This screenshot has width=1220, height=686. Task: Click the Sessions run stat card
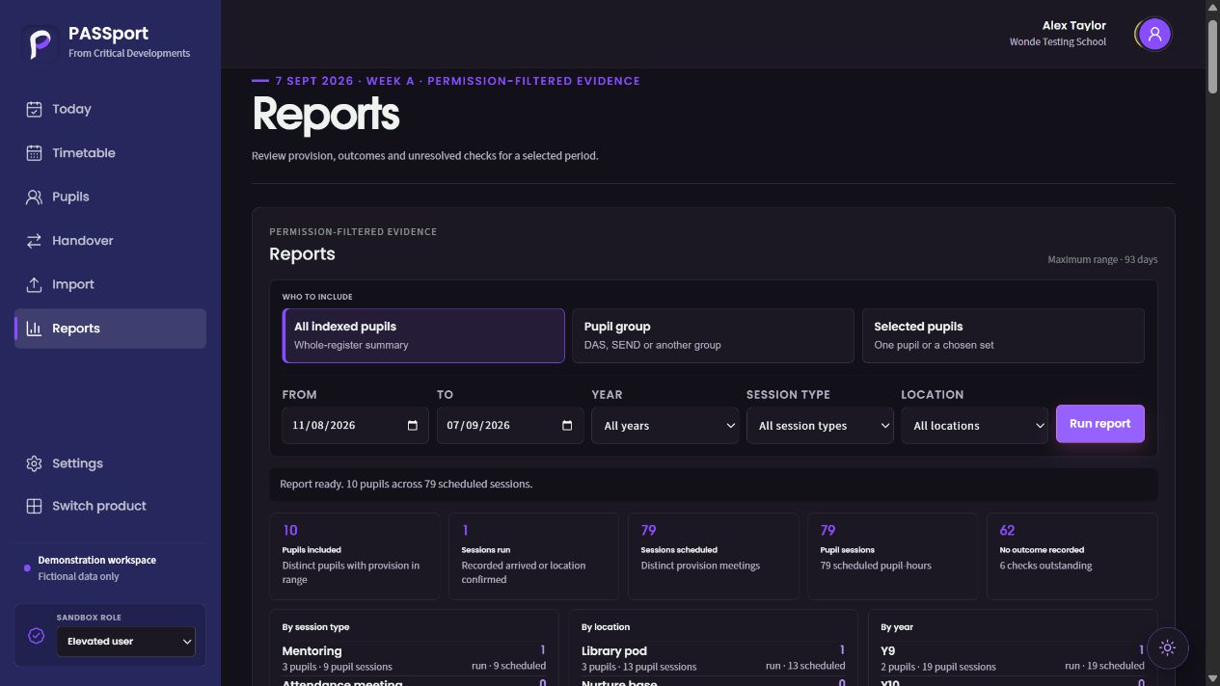pos(534,557)
